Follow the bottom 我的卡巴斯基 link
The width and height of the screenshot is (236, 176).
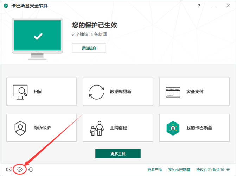click(x=179, y=170)
